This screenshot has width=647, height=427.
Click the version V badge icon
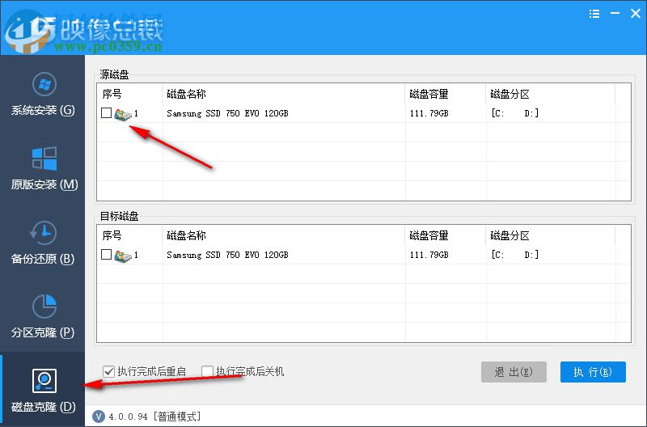point(98,416)
